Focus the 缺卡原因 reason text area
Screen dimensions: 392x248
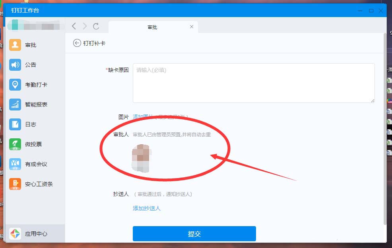click(x=254, y=83)
